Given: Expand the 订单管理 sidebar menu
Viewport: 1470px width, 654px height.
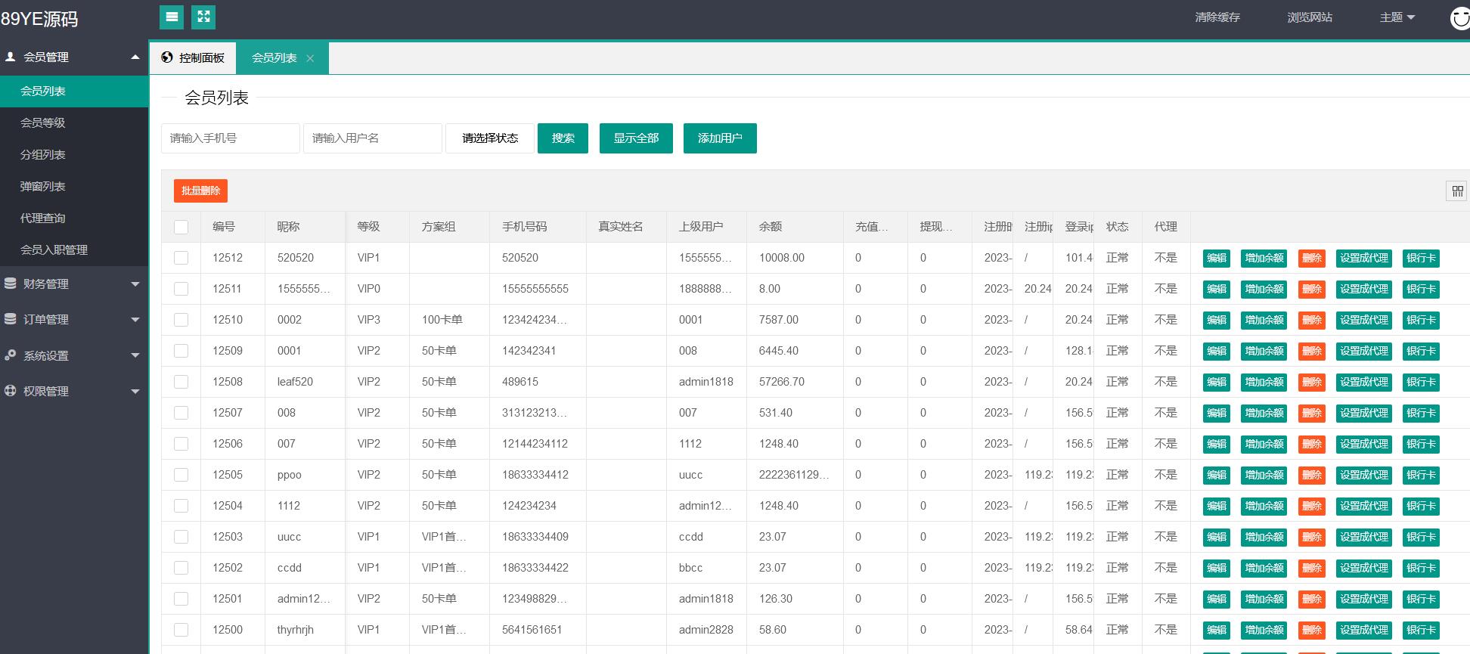Looking at the screenshot, I should [73, 320].
